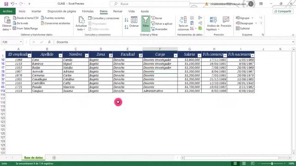Viewport: 296px width, 166px height.
Task: Click the insert function fx icon
Action: [x=49, y=42]
